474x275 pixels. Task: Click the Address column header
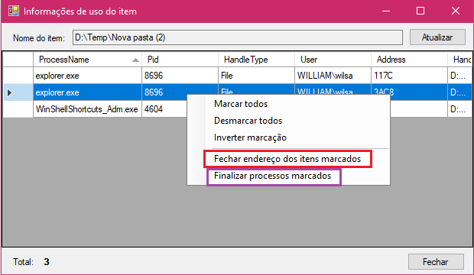point(409,60)
